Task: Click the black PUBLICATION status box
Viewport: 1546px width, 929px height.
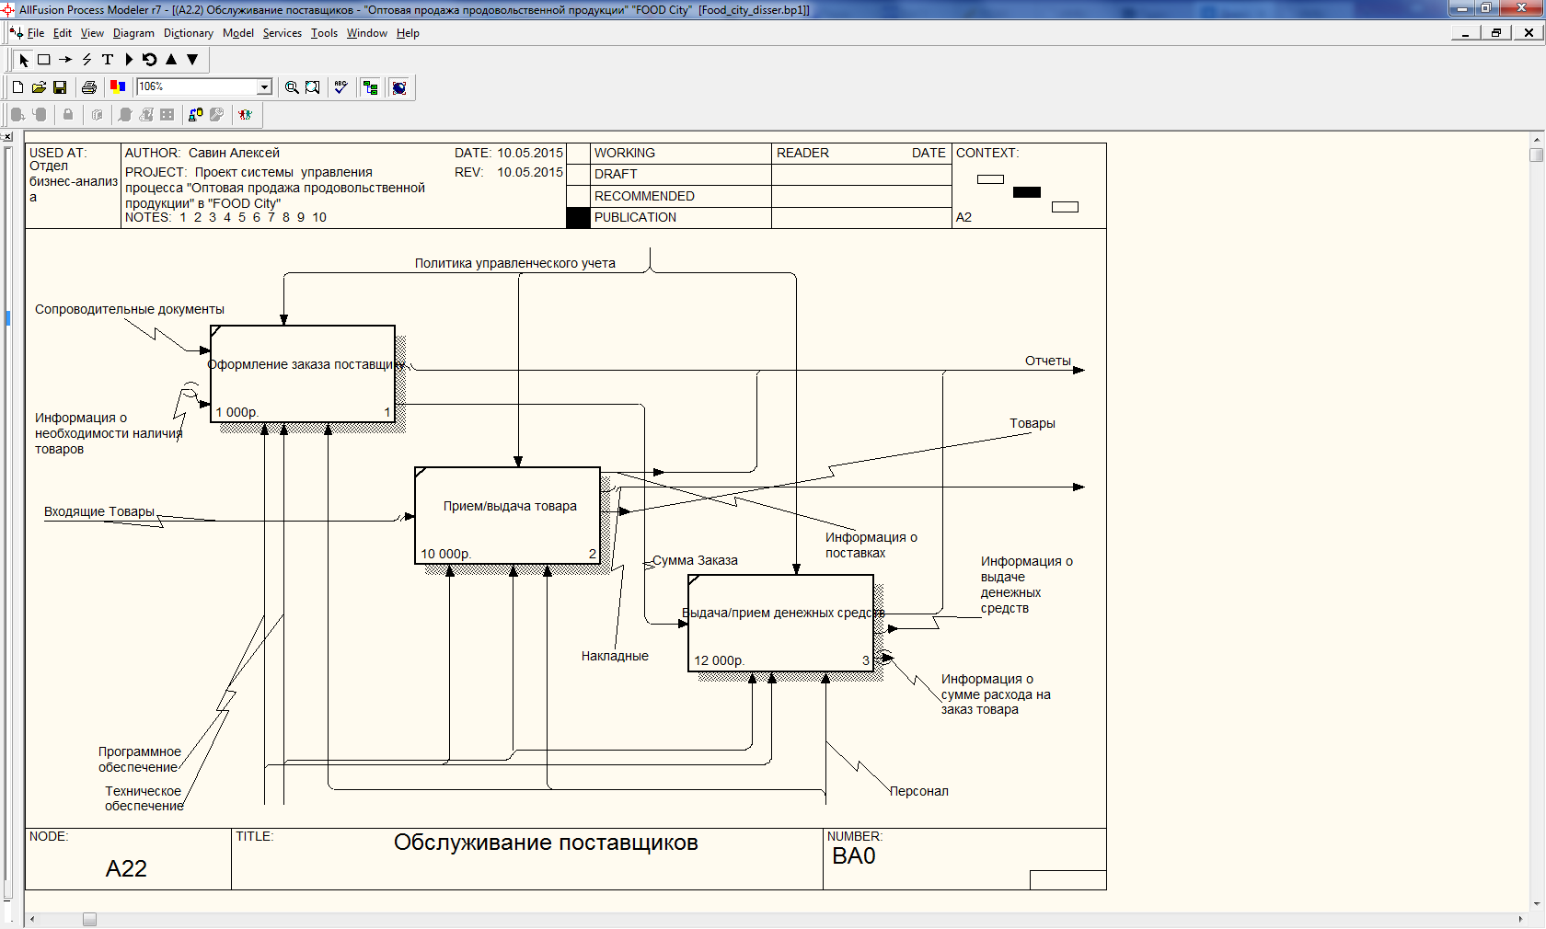Action: point(577,218)
